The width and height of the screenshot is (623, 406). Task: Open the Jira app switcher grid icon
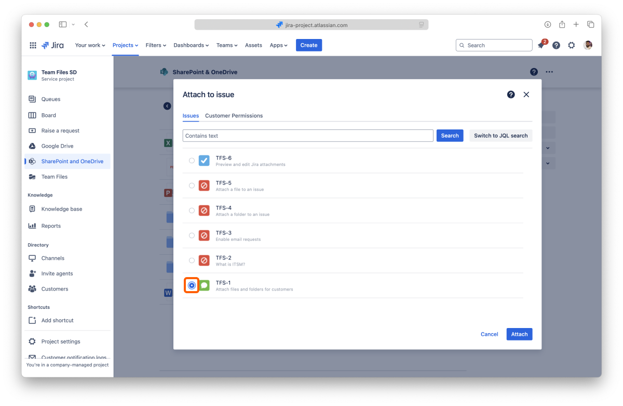[33, 45]
